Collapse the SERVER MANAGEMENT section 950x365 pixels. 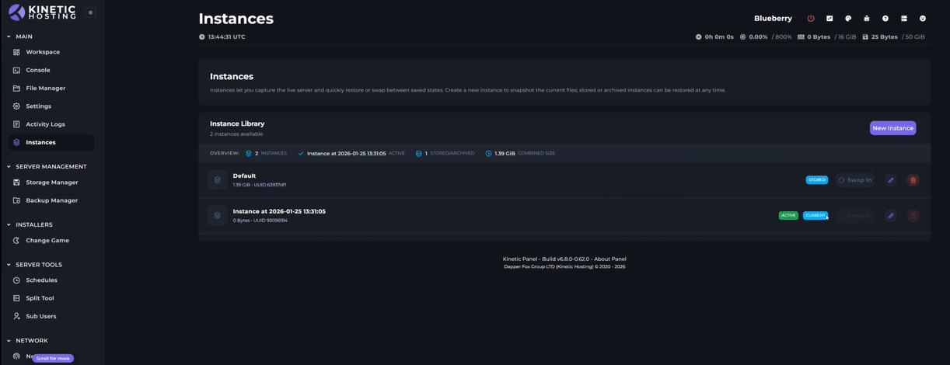pos(9,166)
